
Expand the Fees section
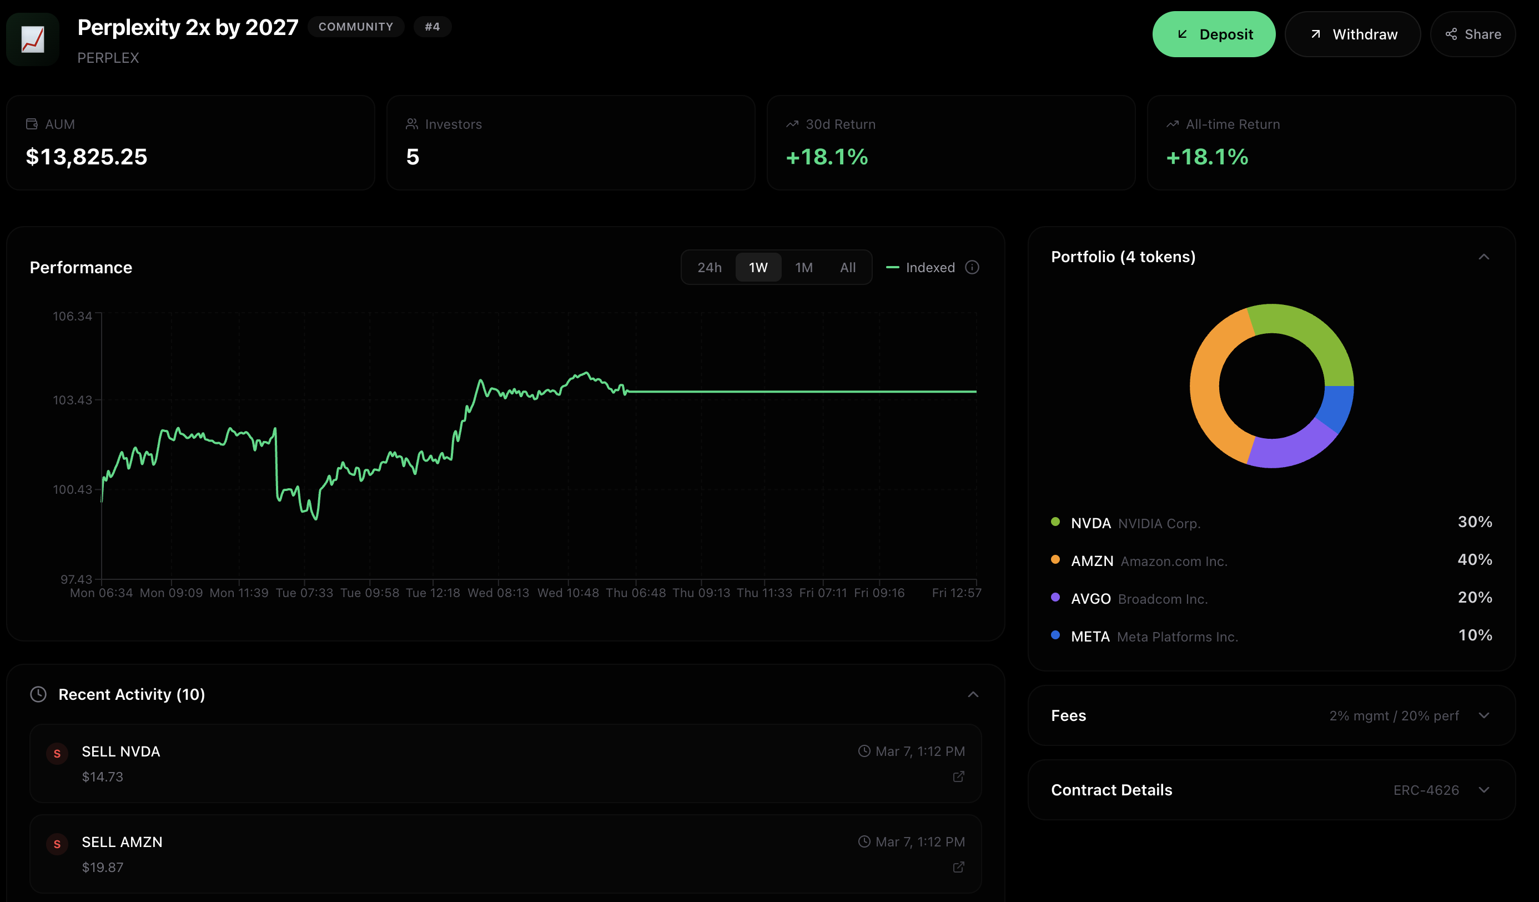1483,715
